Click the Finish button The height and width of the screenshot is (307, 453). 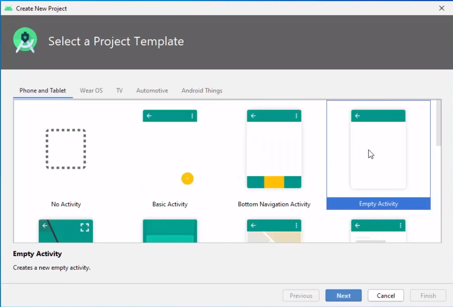point(428,296)
